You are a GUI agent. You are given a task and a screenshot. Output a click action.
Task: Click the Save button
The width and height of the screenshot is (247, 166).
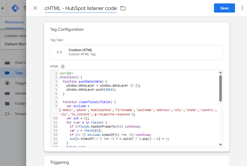pyautogui.click(x=224, y=8)
